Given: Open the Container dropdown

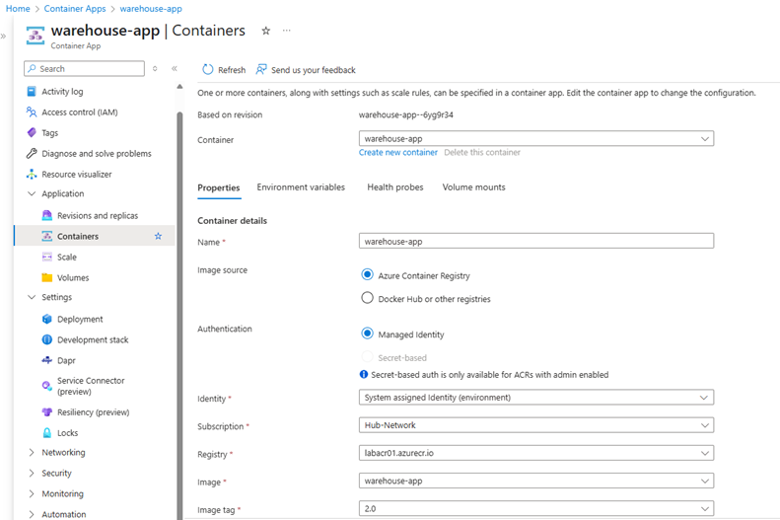Looking at the screenshot, I should click(536, 138).
